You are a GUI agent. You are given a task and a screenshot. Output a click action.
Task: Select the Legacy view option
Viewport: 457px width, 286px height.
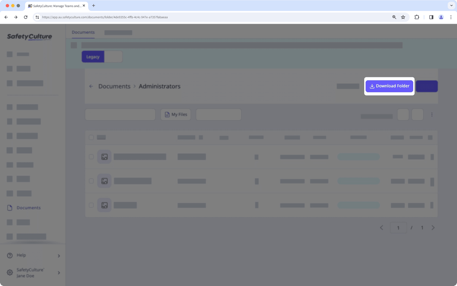click(93, 57)
